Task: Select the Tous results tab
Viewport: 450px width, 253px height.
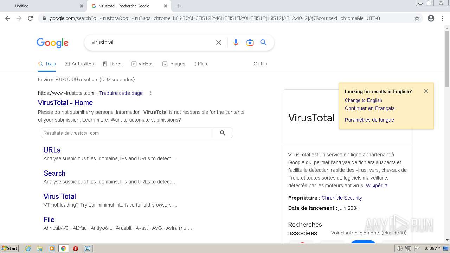Action: coord(47,64)
